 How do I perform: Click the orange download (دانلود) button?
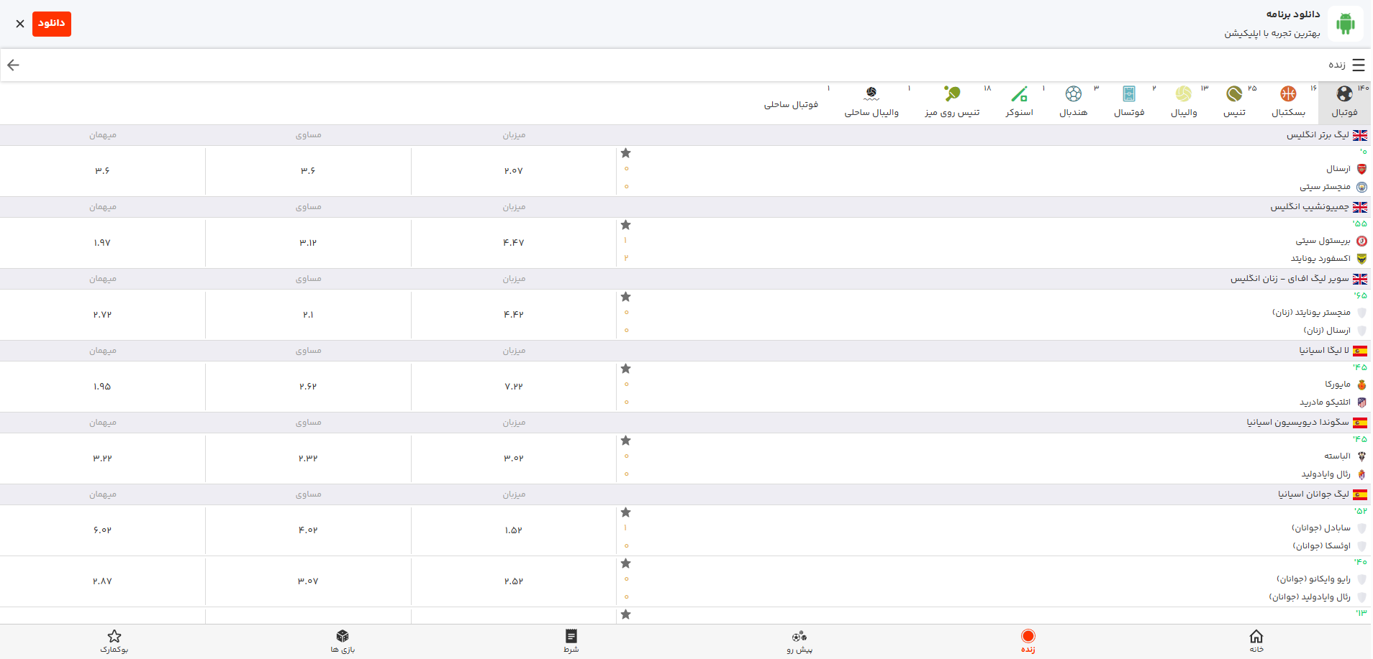point(52,24)
